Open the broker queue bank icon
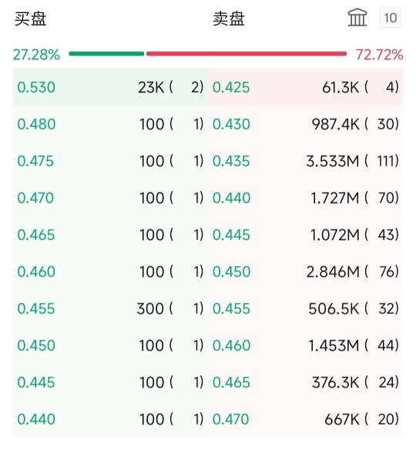The width and height of the screenshot is (416, 456). click(x=357, y=18)
